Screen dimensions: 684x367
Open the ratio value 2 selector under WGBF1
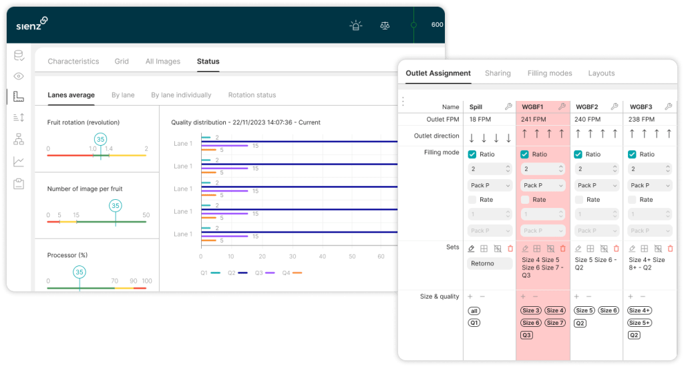tap(543, 169)
